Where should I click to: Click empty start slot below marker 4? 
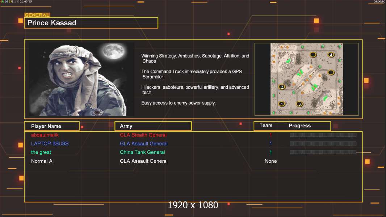[331, 72]
